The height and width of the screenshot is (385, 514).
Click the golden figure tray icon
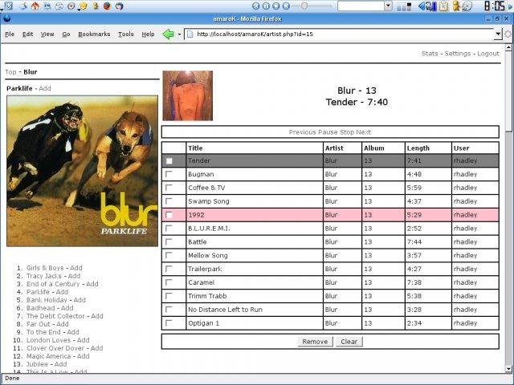(x=456, y=6)
